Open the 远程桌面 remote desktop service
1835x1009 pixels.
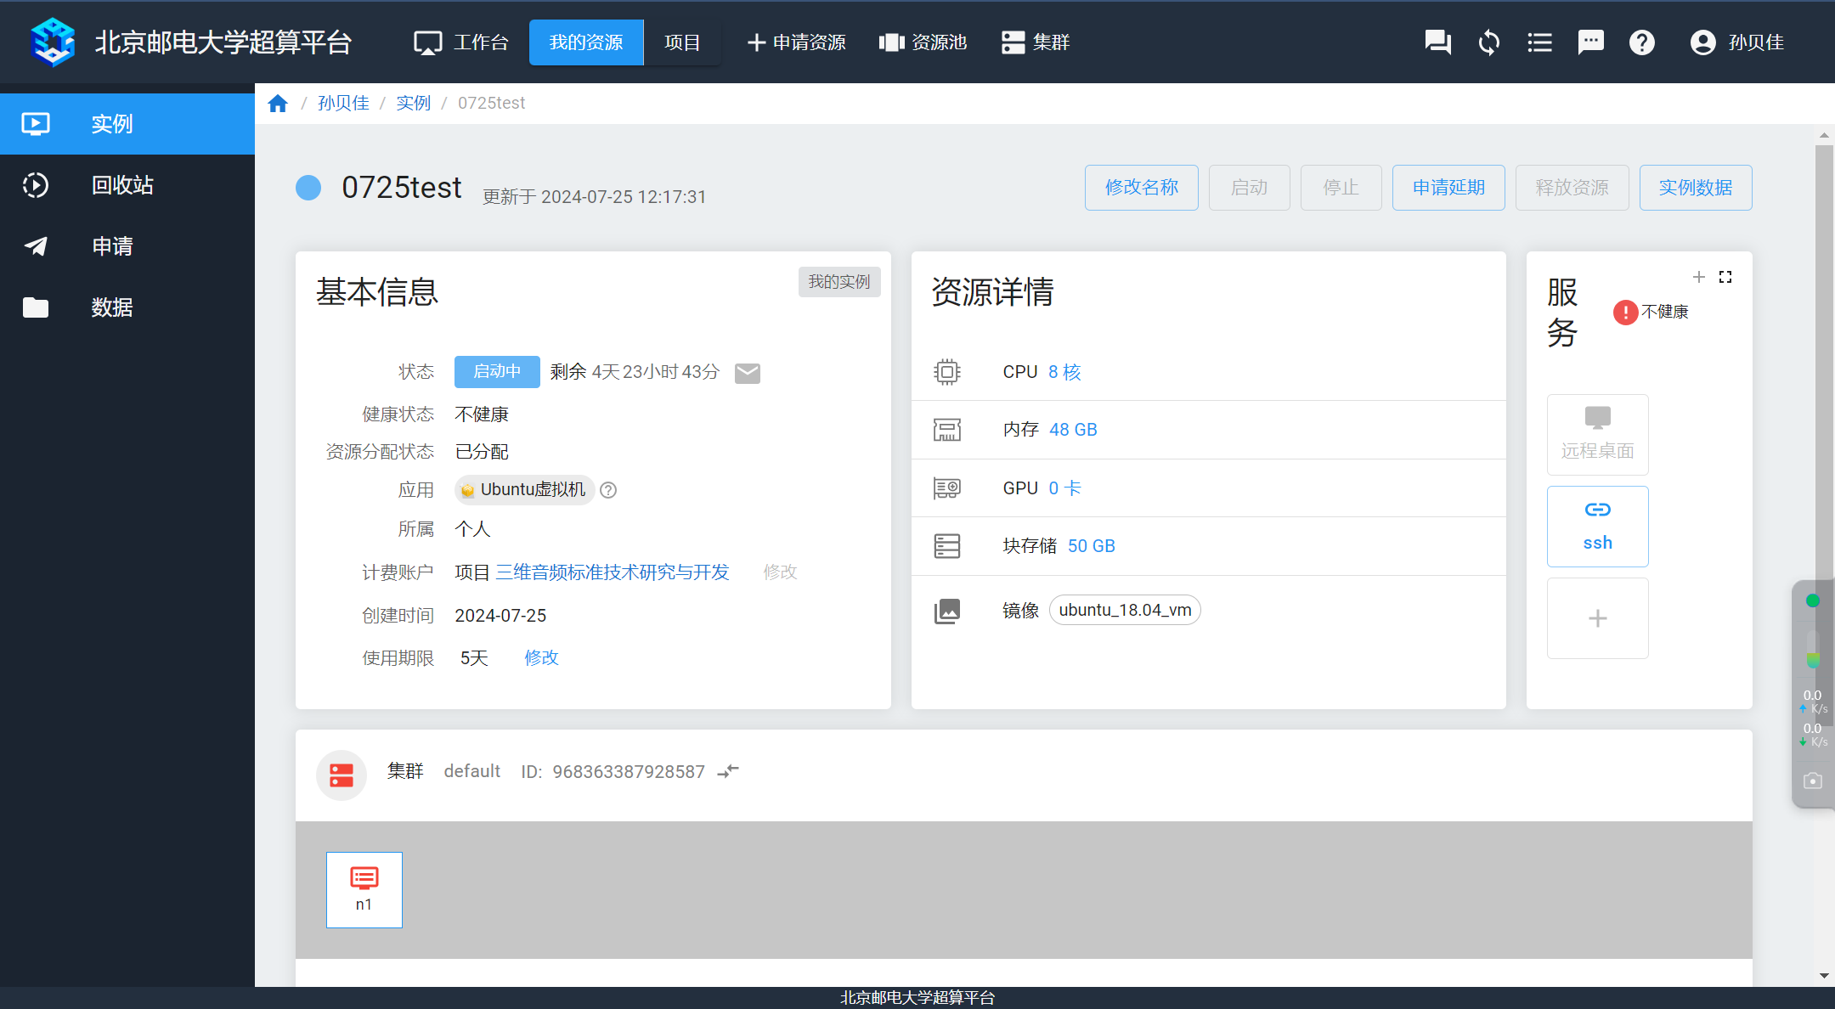[1597, 435]
